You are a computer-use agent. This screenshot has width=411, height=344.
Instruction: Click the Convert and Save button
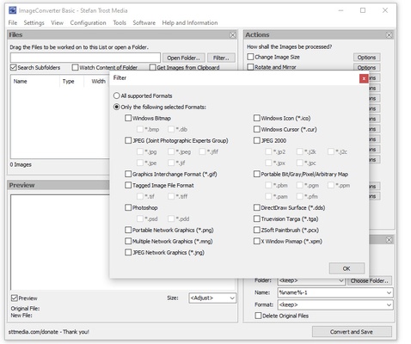(352, 332)
